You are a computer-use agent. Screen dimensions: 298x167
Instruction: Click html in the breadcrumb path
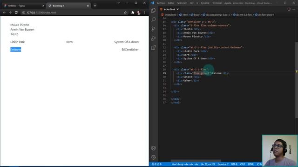point(185,14)
